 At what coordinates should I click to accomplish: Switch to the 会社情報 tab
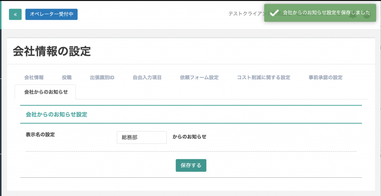click(34, 78)
